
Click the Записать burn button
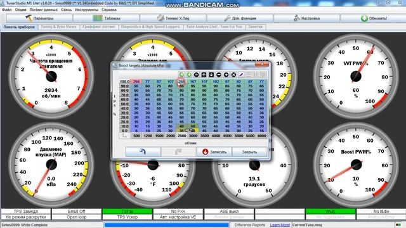[x=214, y=152]
